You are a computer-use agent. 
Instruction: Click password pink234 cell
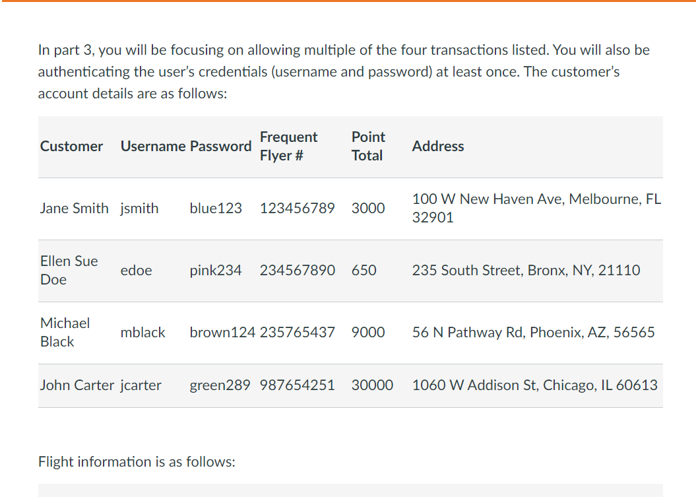point(216,271)
